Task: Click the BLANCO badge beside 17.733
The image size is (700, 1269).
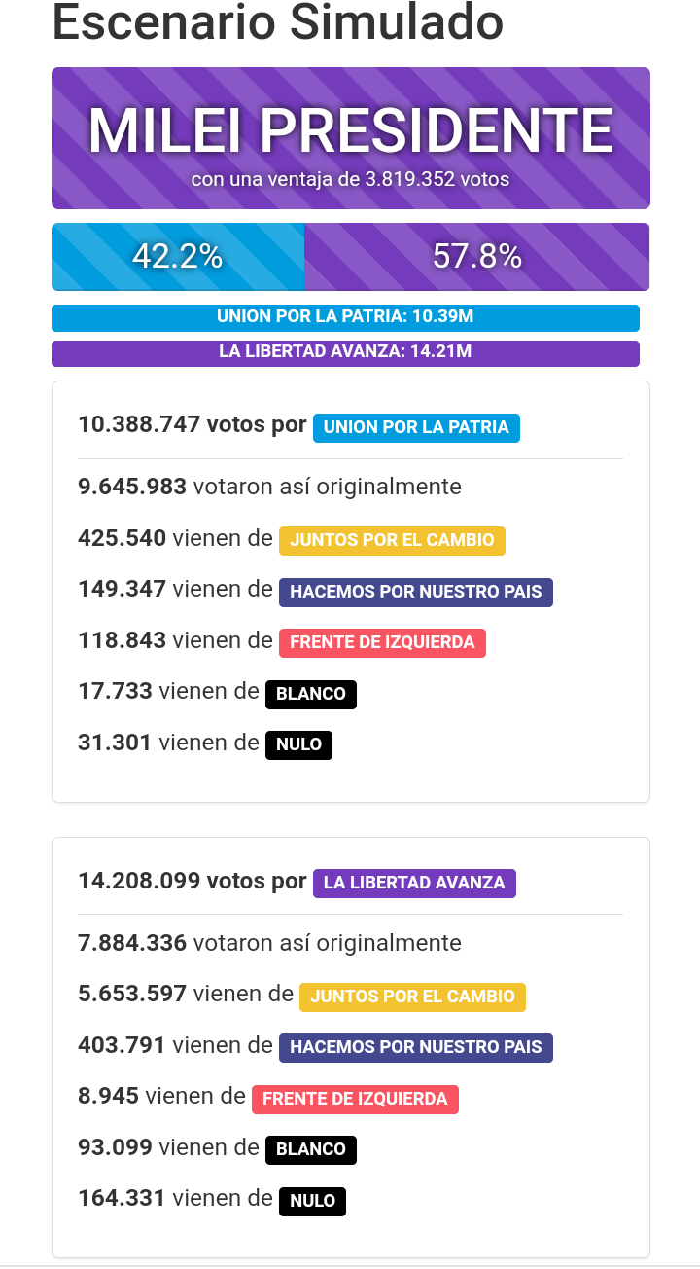Action: (x=311, y=694)
